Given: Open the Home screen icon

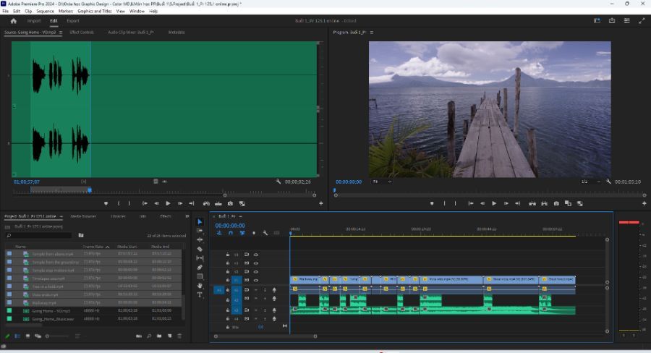Looking at the screenshot, I should click(x=13, y=21).
